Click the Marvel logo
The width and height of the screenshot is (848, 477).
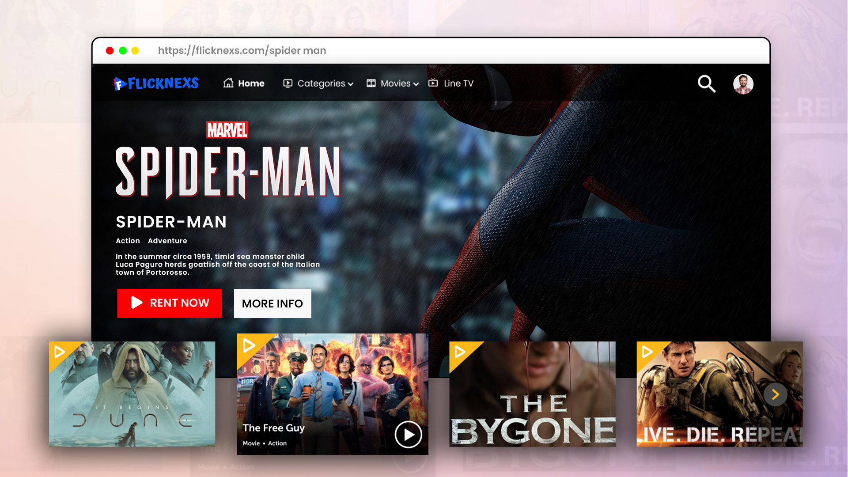tap(227, 130)
